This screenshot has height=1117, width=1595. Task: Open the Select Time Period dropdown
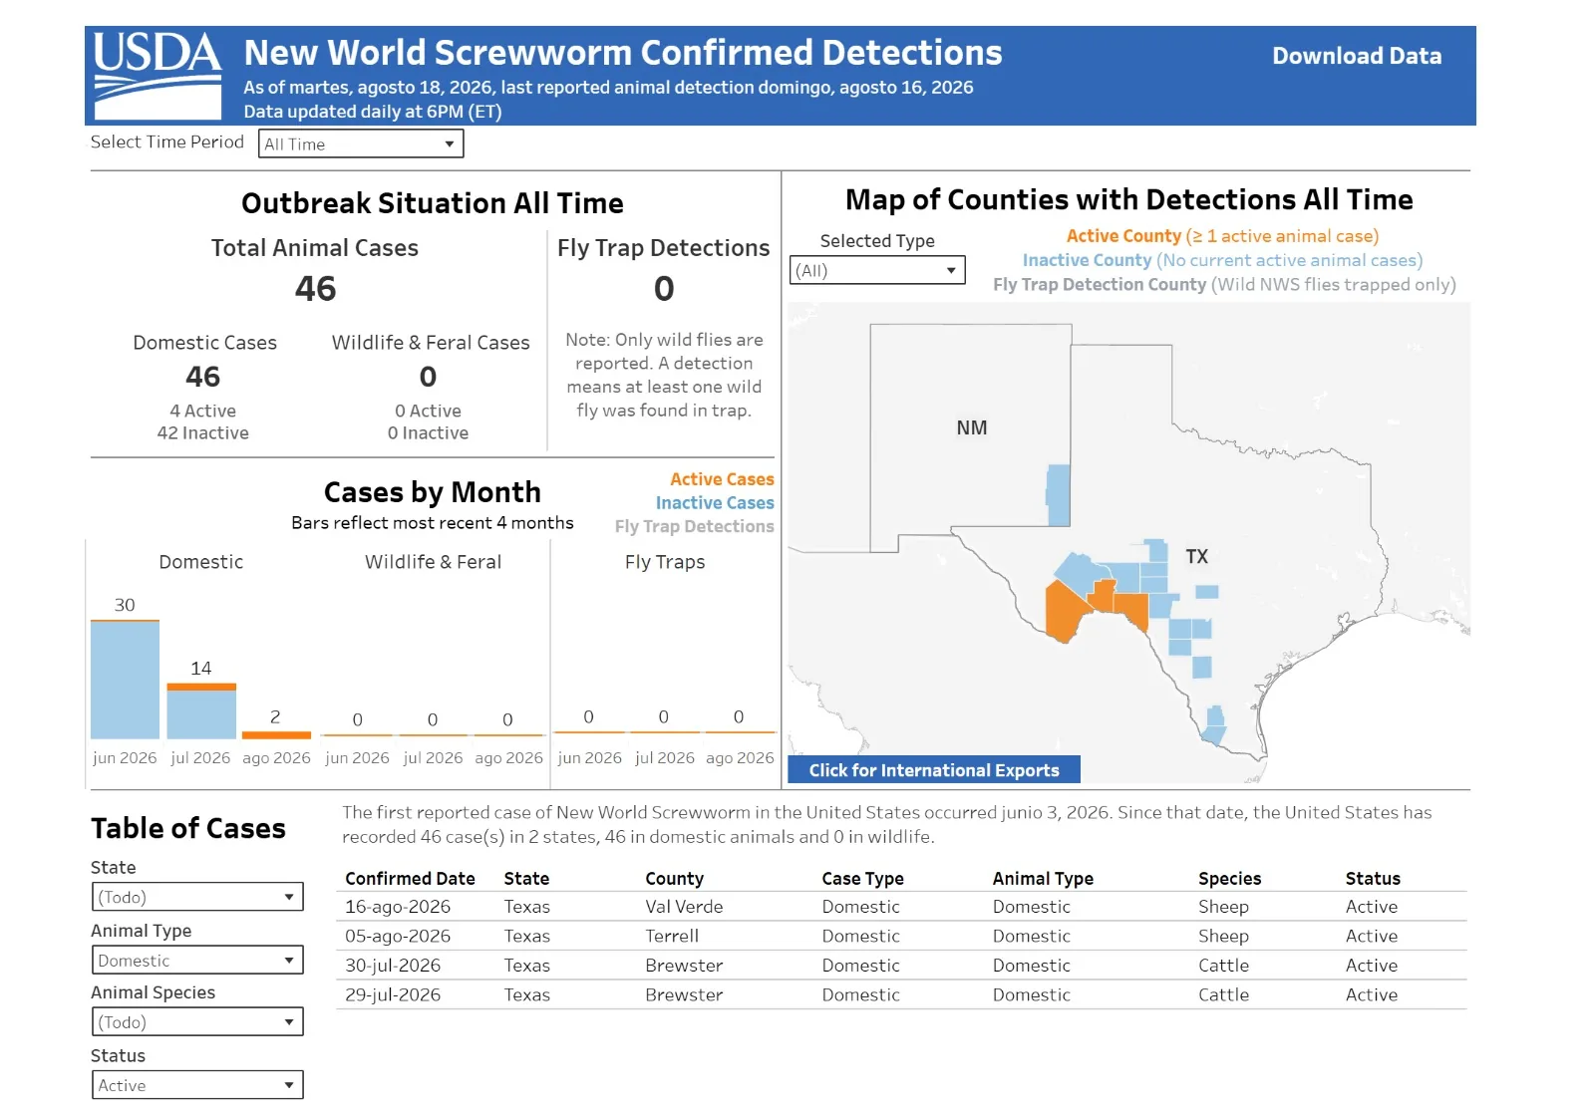(x=361, y=143)
